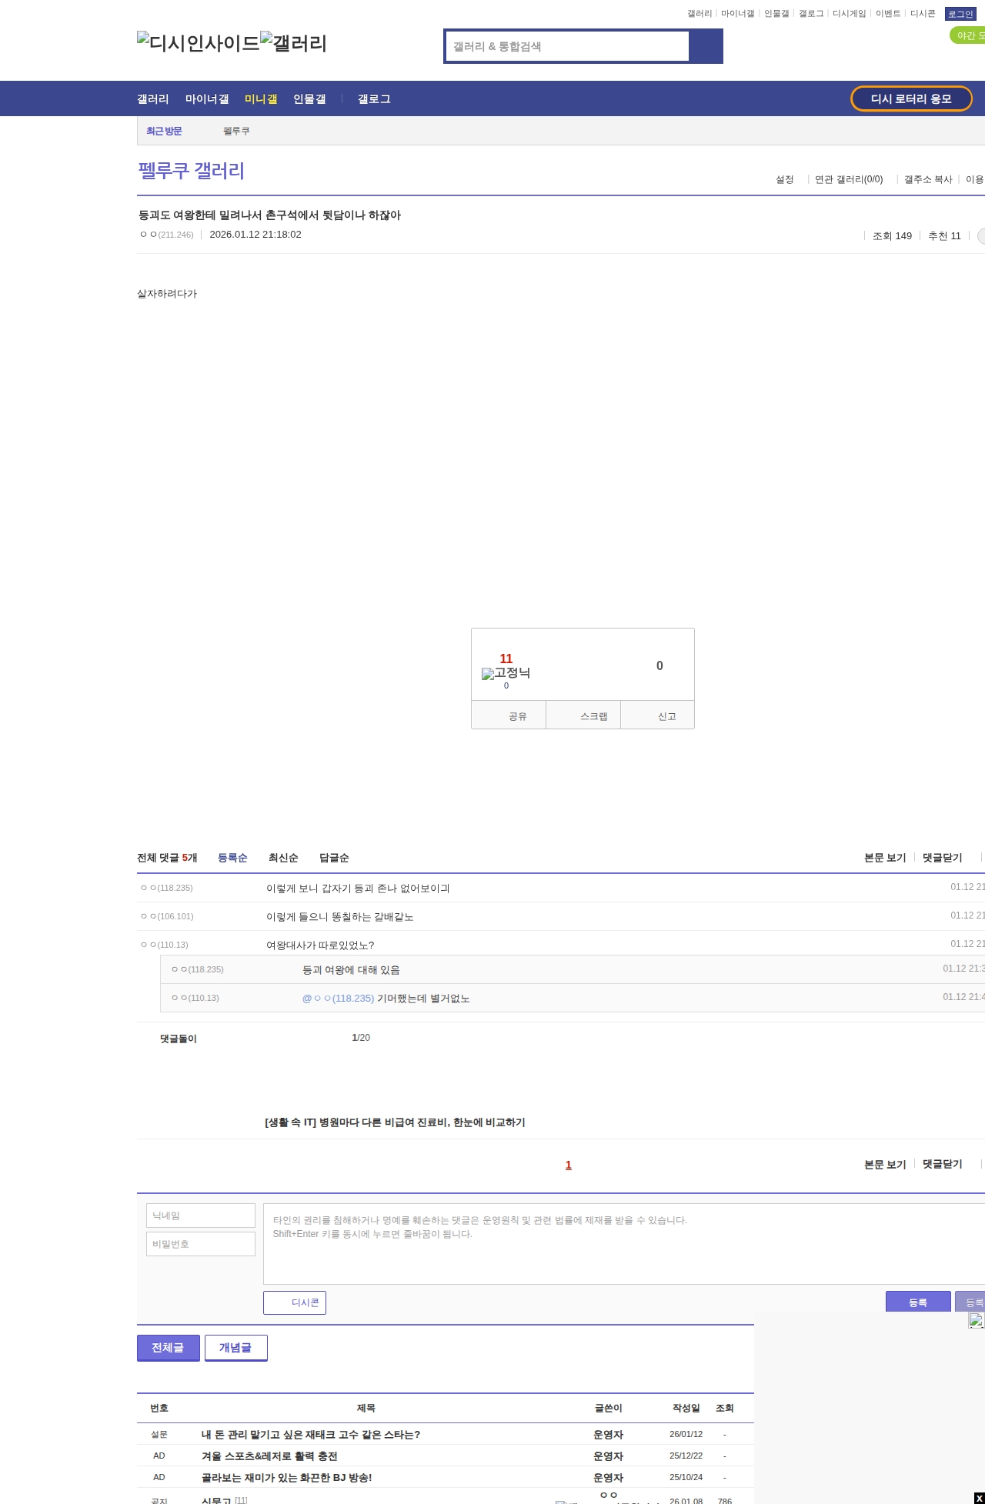Click the 닉네임 input field
This screenshot has width=985, height=1504.
pos(201,1216)
